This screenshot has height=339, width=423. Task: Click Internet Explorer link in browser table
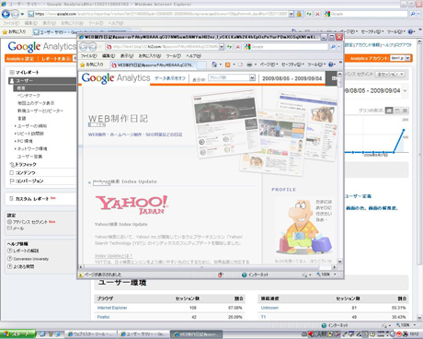pyautogui.click(x=112, y=308)
